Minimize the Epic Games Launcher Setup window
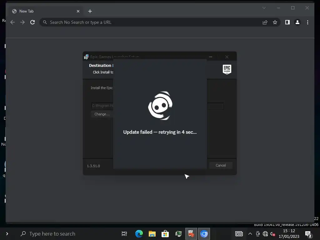The image size is (320, 240). pos(211,57)
